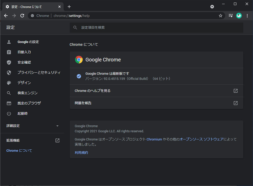
Task: Click the external-link icon beside Chrome のヘルプを見る
Action: [x=235, y=91]
